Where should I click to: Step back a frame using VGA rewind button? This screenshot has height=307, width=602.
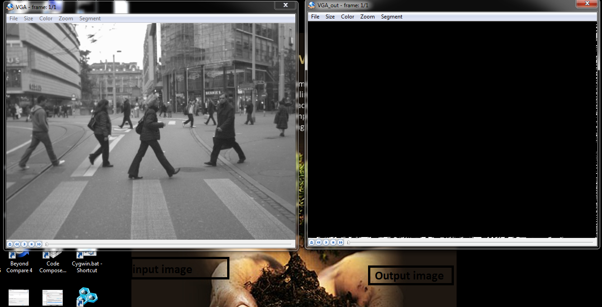pos(17,244)
